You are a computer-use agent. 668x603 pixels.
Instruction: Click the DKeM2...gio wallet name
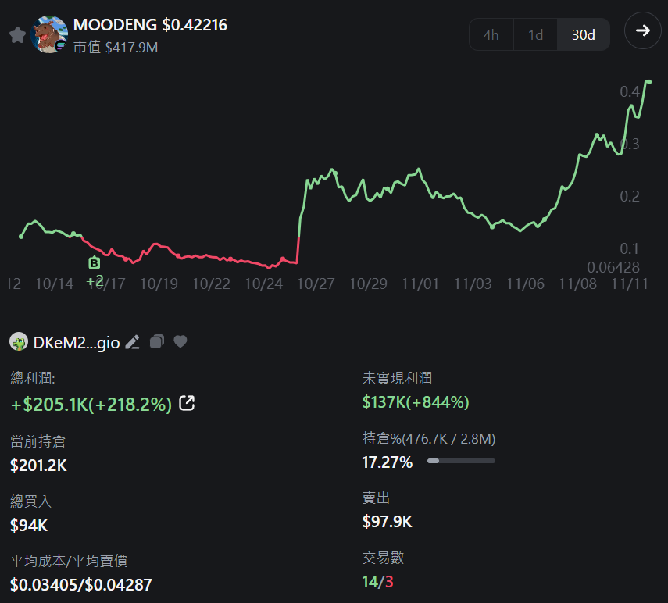coord(77,343)
